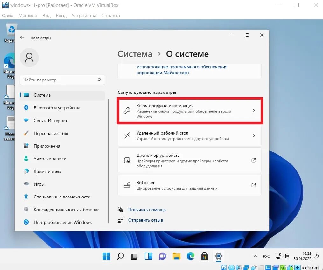
Task: Click the volume speaker tray icon
Action: click(286, 256)
